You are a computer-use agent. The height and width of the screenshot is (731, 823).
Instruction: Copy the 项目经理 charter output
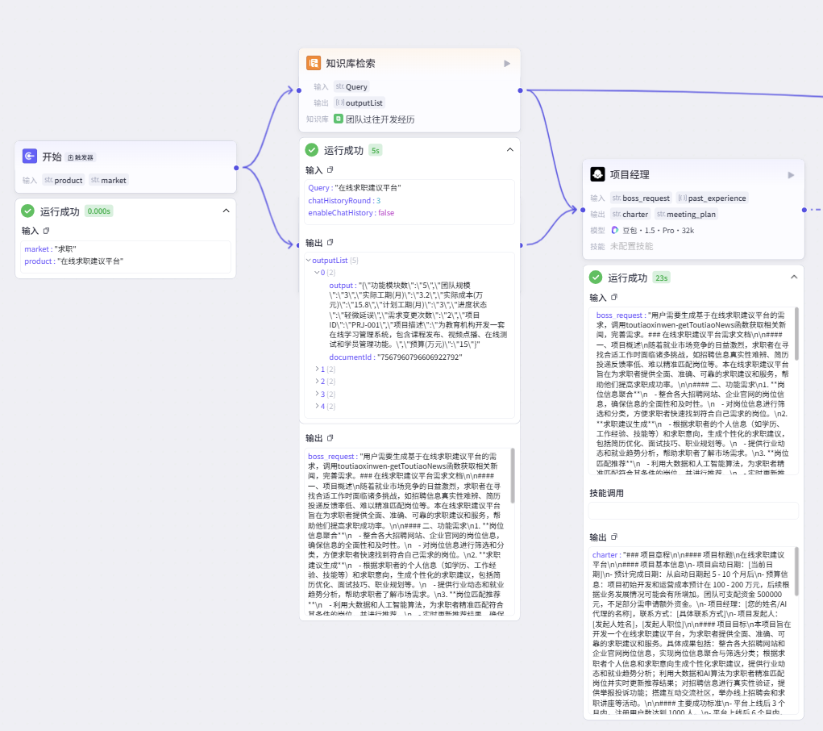(614, 537)
